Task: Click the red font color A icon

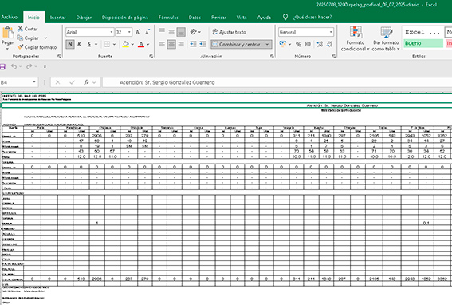Action: [x=141, y=44]
